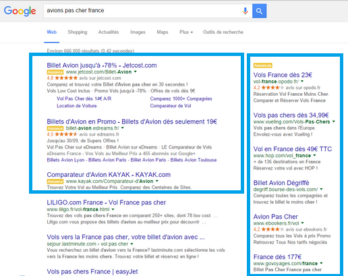Click the jetcost 4,8 star rating
The height and width of the screenshot is (276, 348).
click(x=62, y=78)
